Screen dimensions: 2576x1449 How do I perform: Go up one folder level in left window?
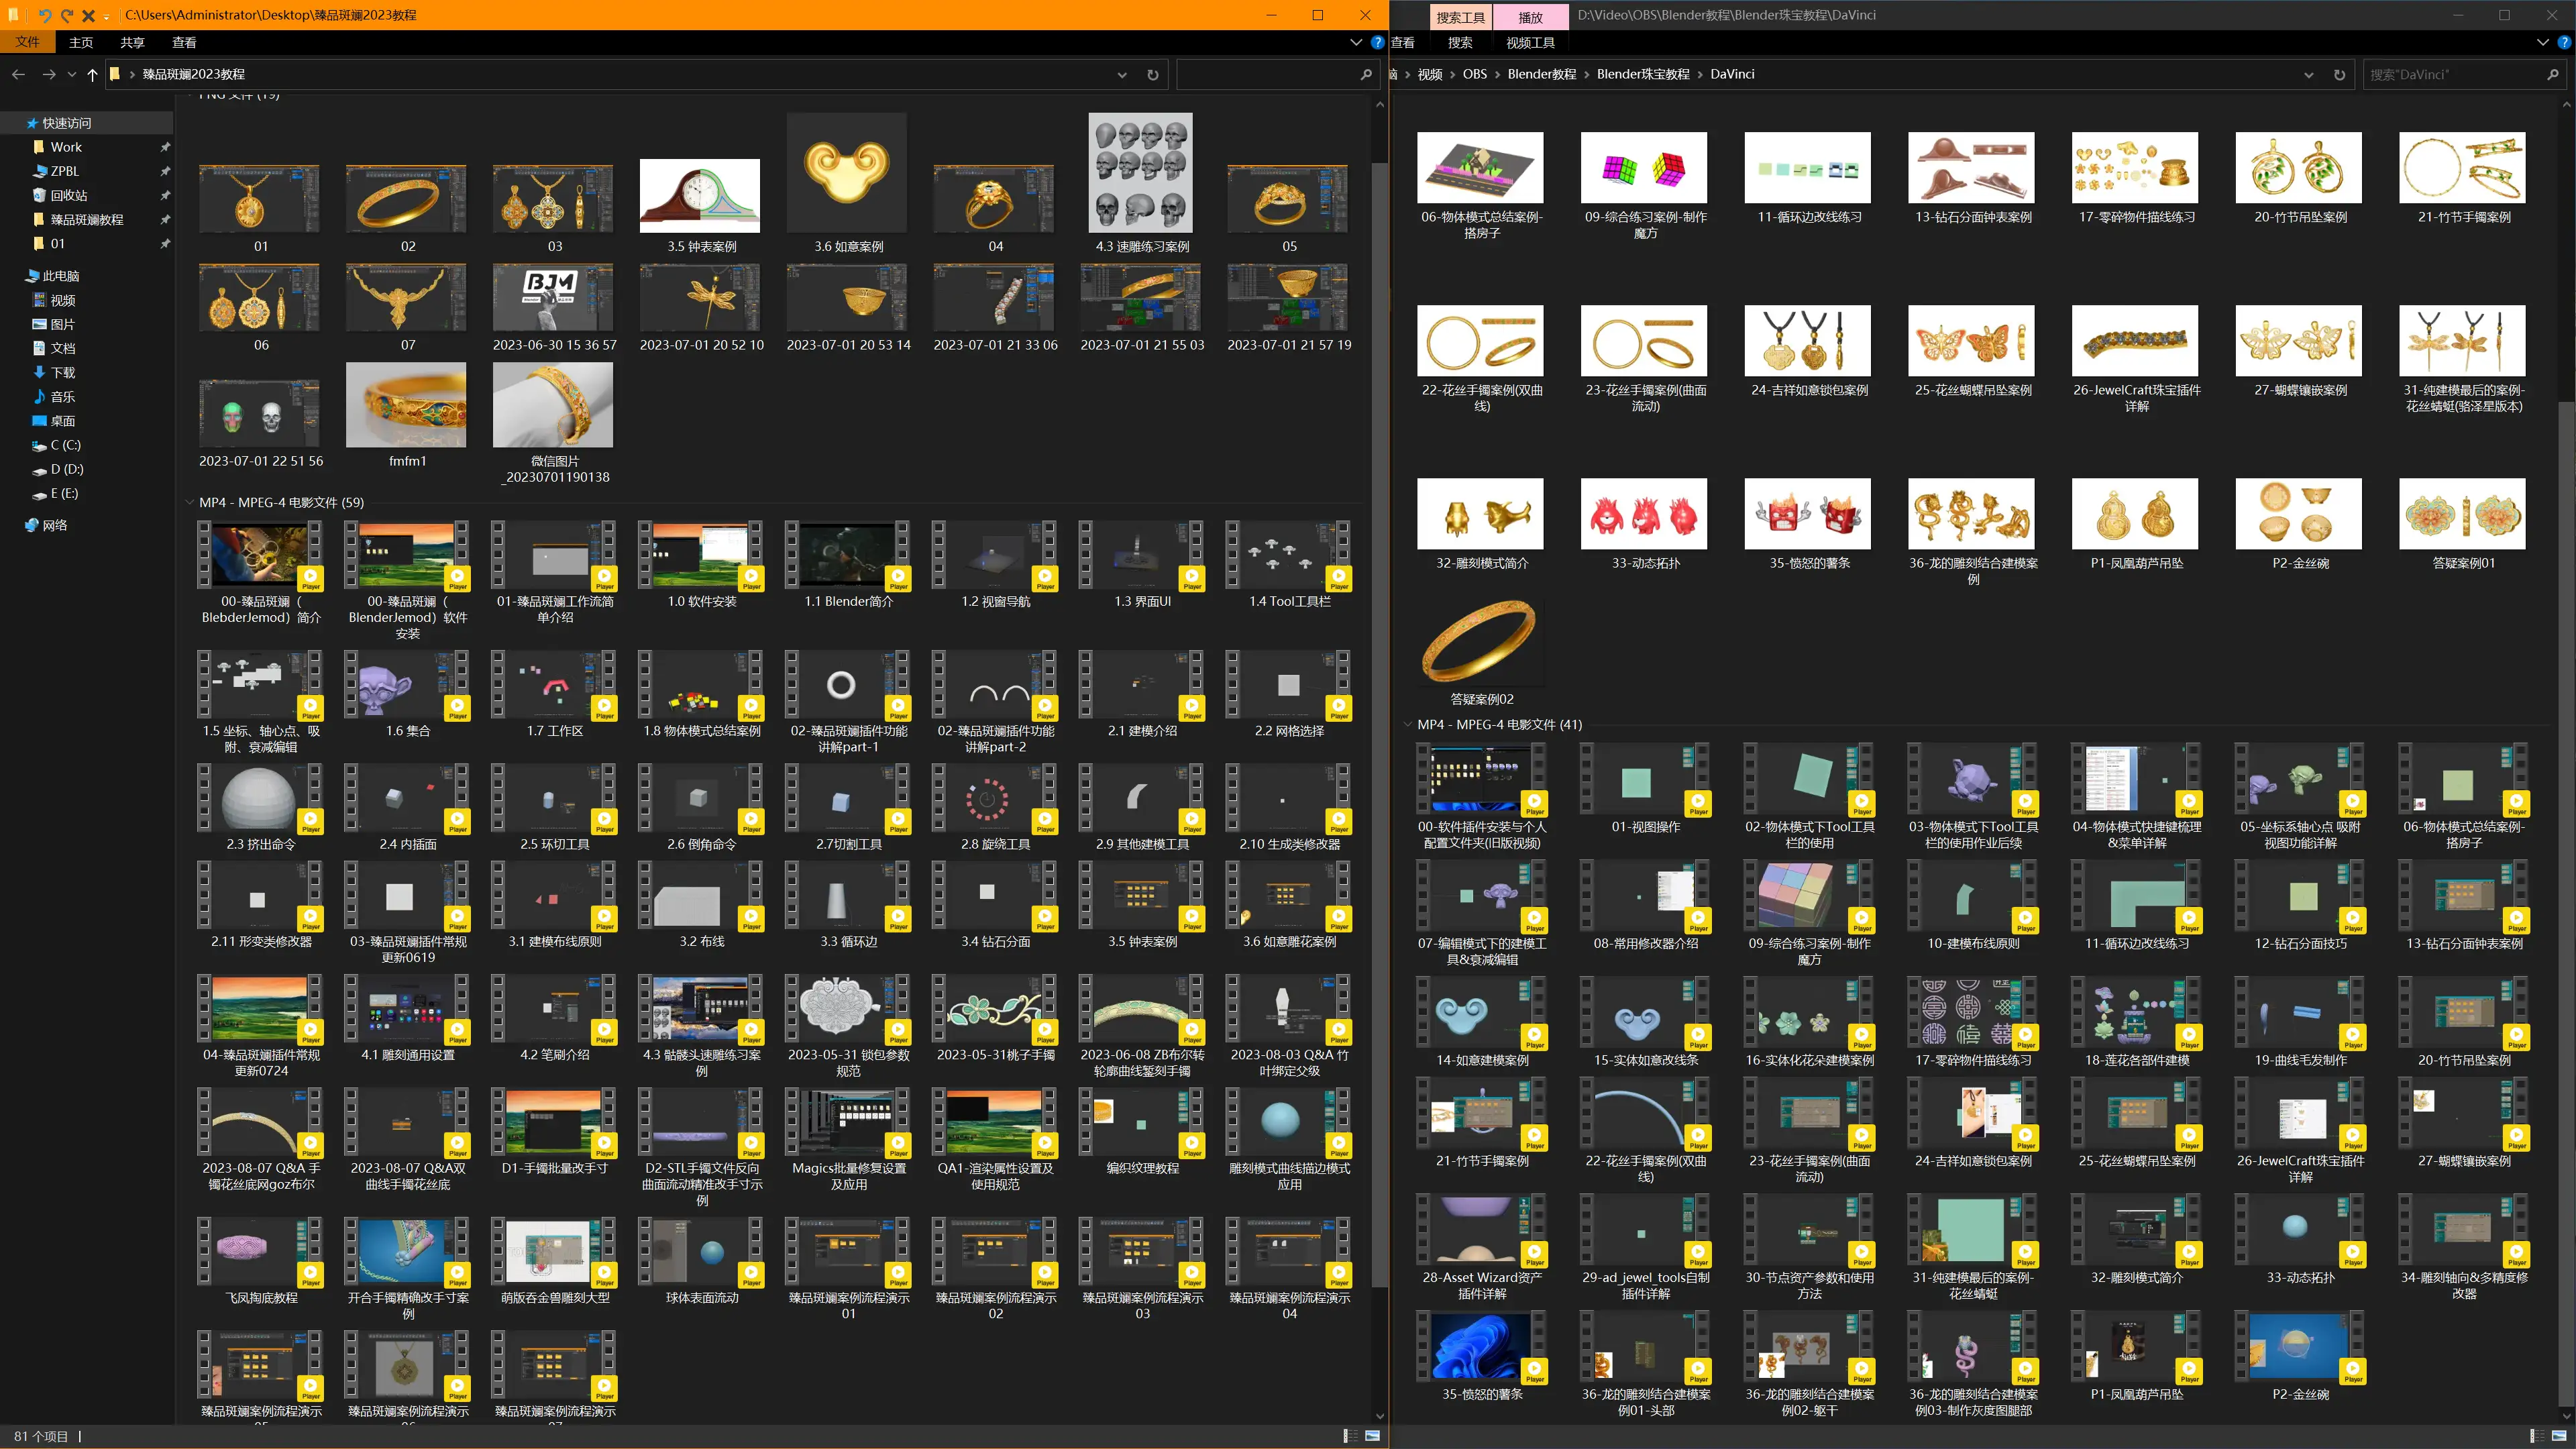point(92,74)
